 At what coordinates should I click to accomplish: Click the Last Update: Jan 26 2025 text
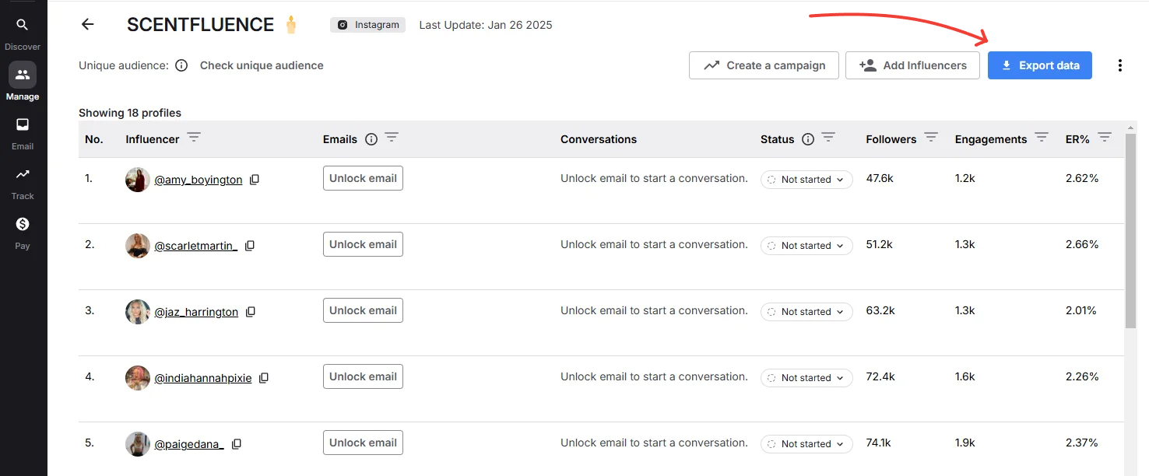pos(486,25)
